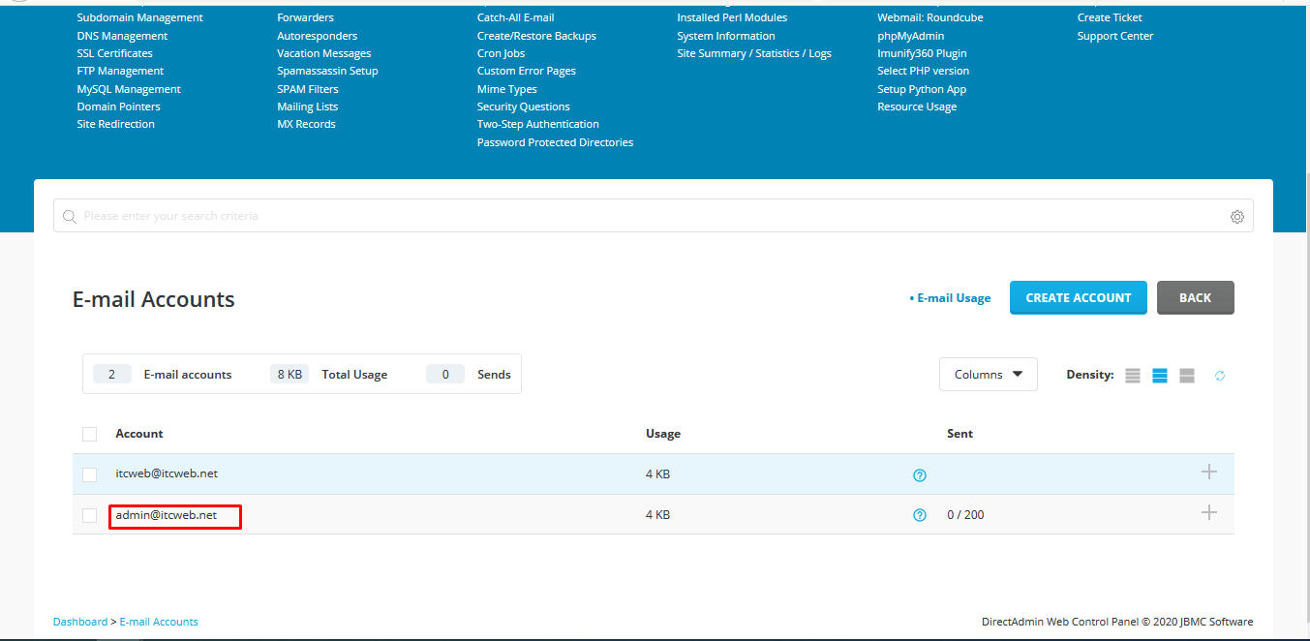Screen dimensions: 1310x641
Task: Open the Columns dropdown
Action: point(988,375)
